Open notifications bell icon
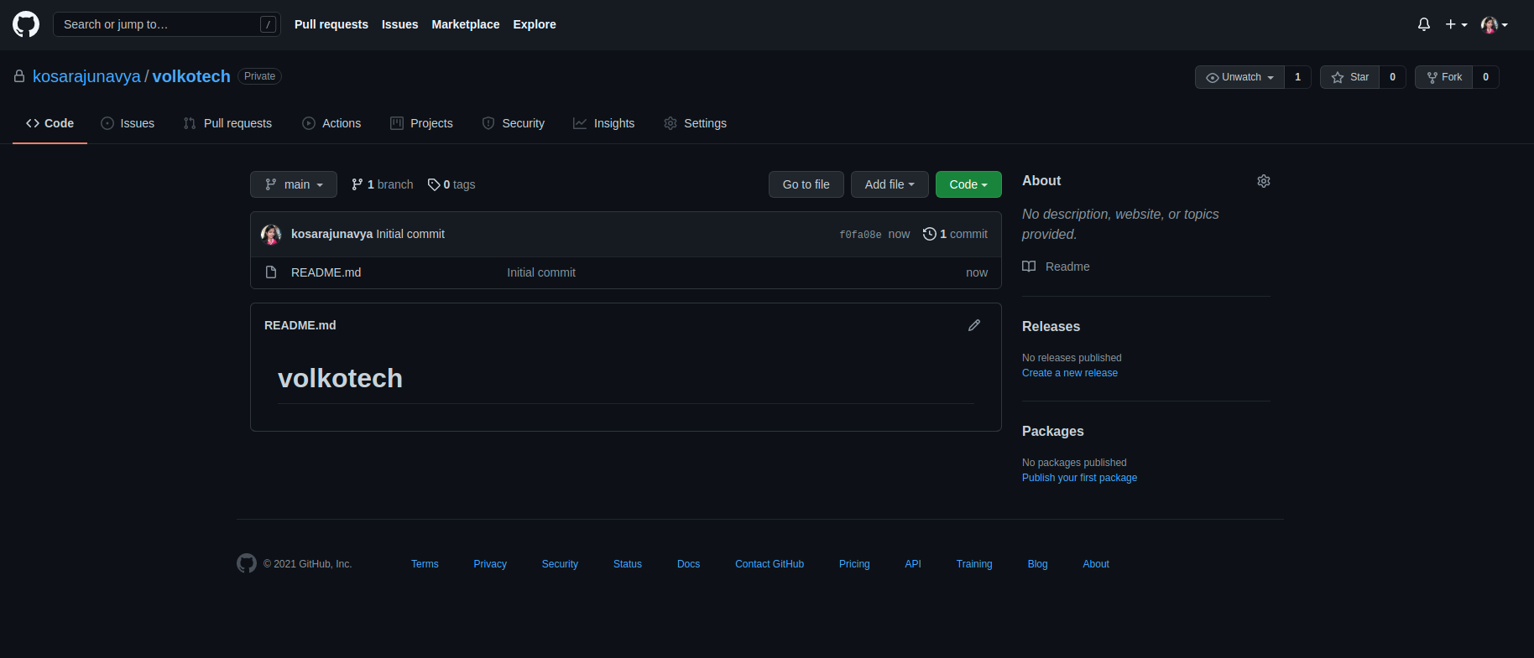 coord(1424,24)
